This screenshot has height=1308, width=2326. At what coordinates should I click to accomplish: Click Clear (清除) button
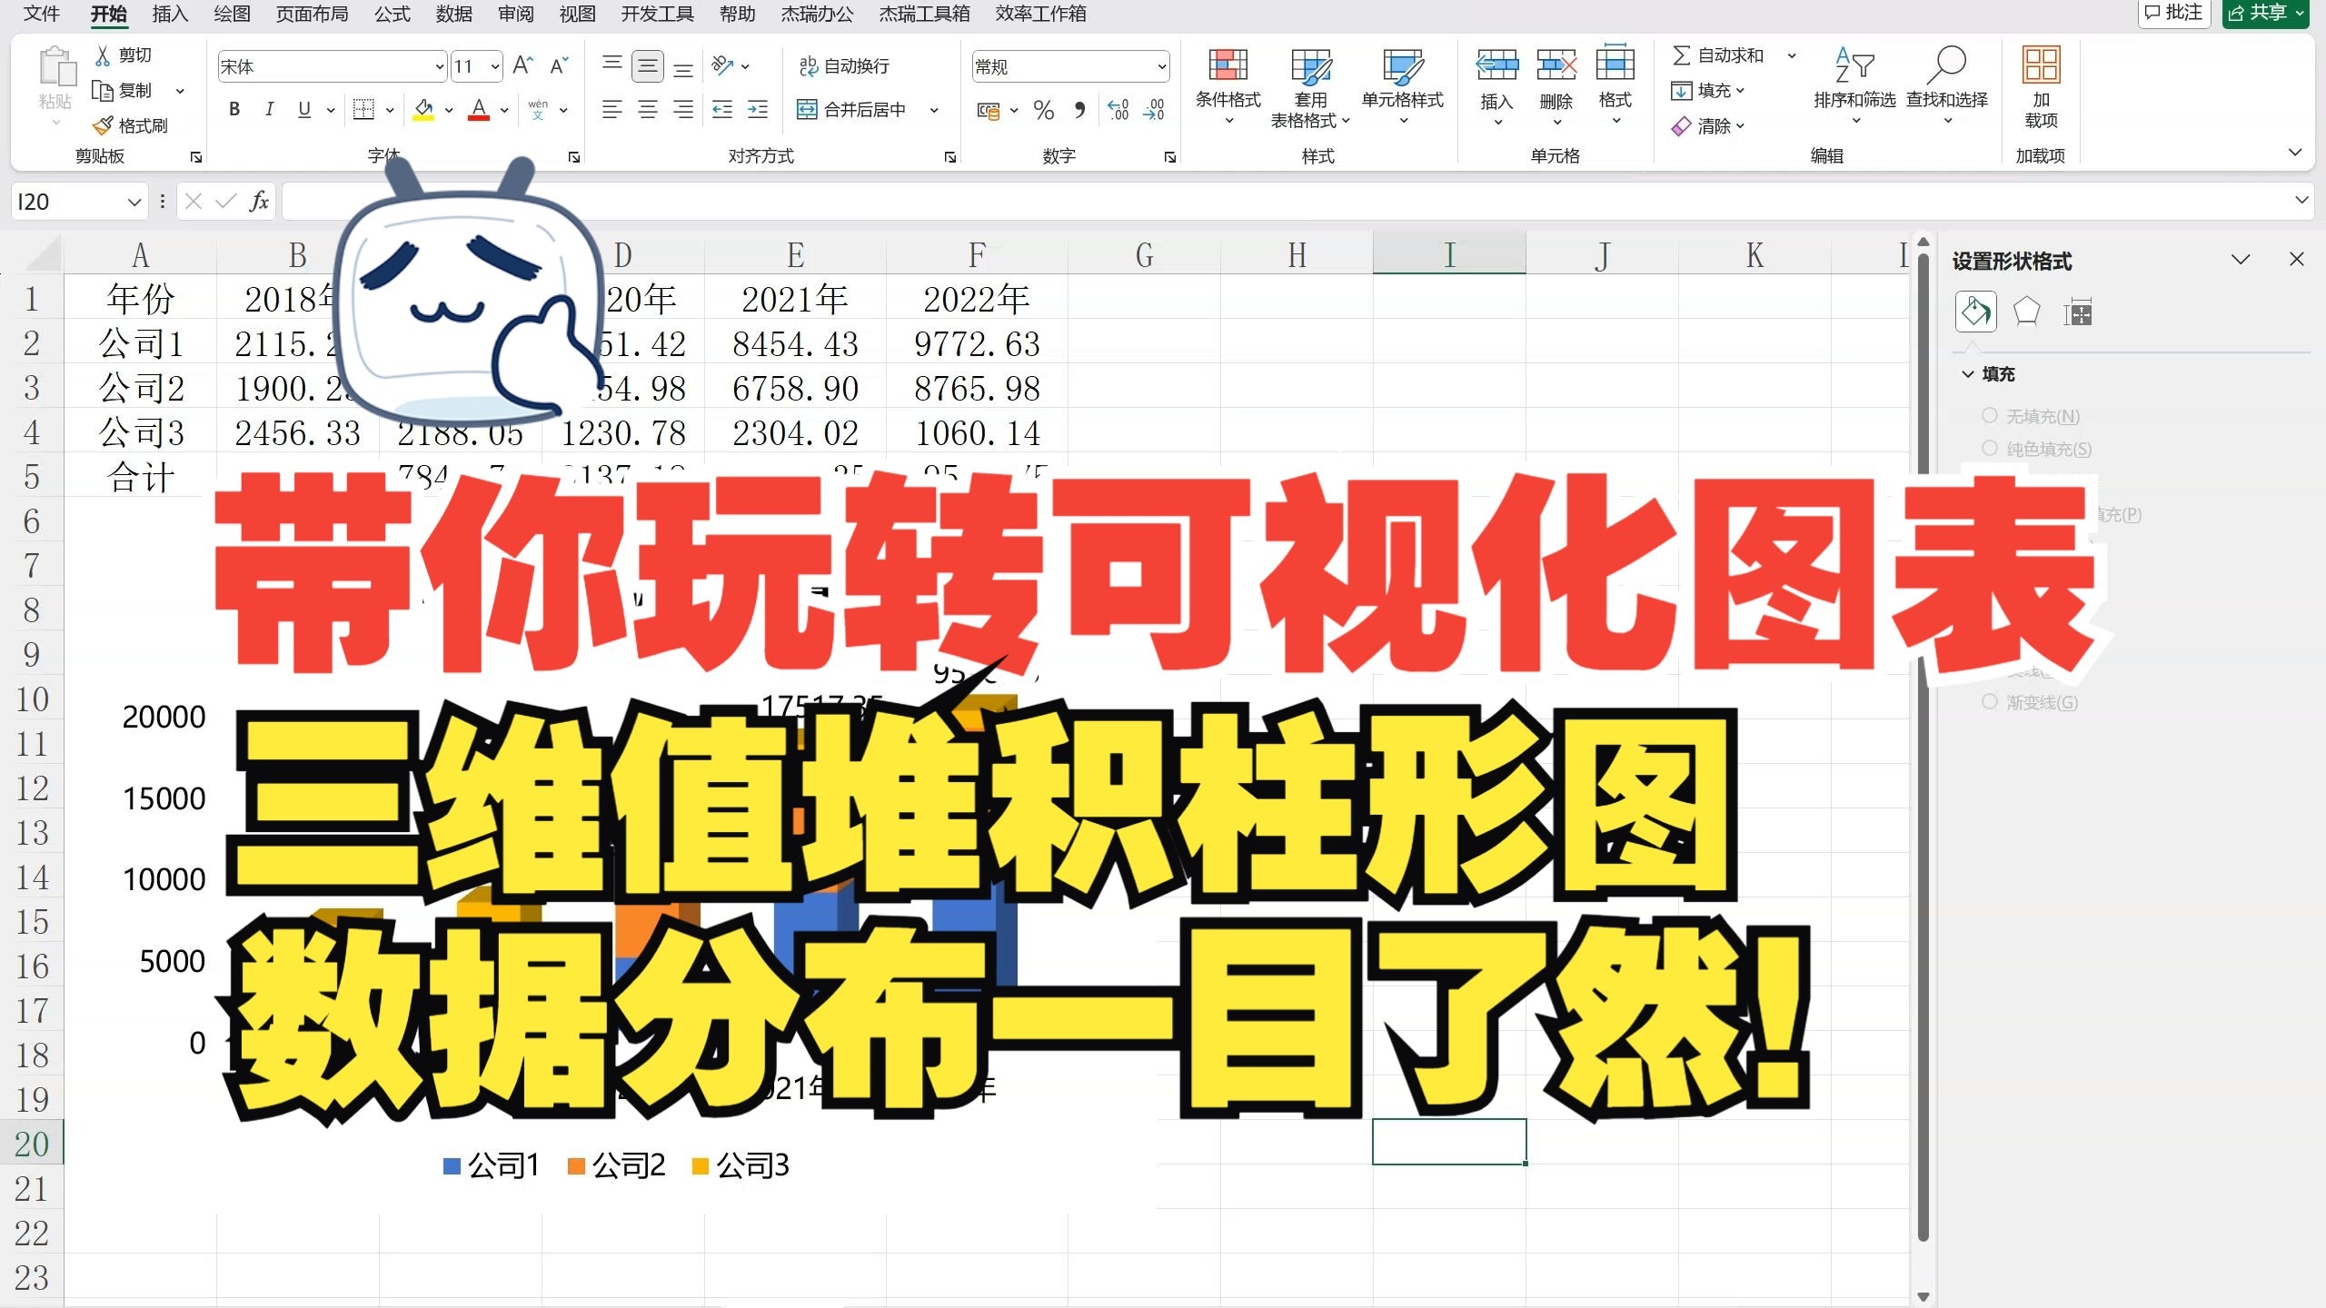point(1708,126)
